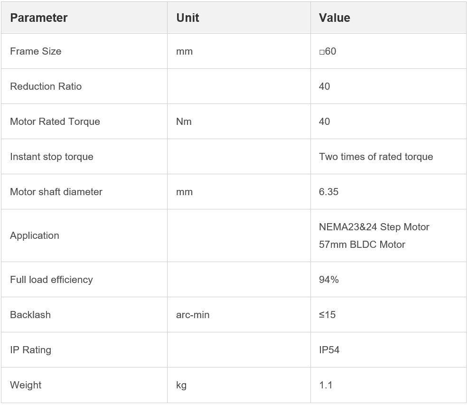Screen dimensions: 469x405
Task: Select the Full load efficiency label
Action: (x=51, y=280)
